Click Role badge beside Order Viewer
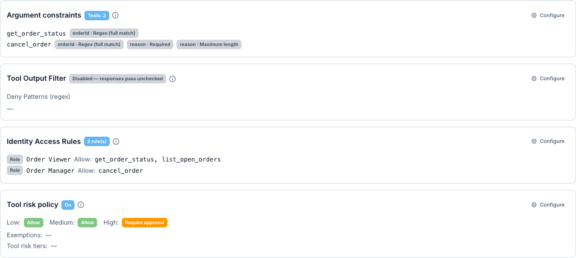 (x=15, y=159)
